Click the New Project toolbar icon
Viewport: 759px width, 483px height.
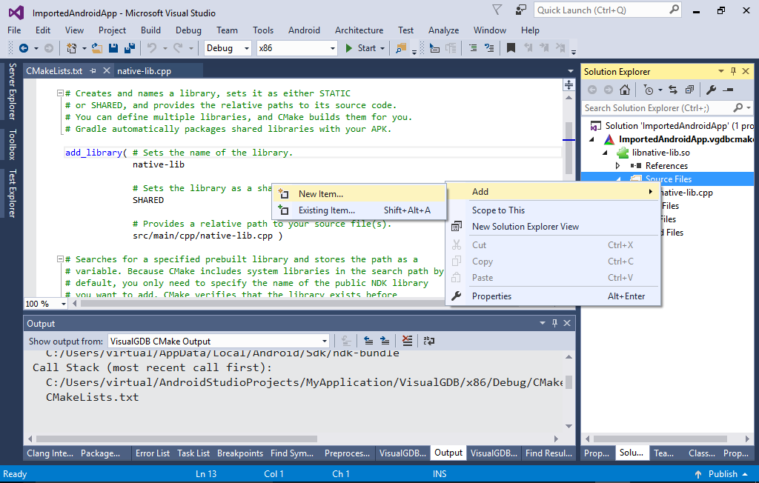71,48
